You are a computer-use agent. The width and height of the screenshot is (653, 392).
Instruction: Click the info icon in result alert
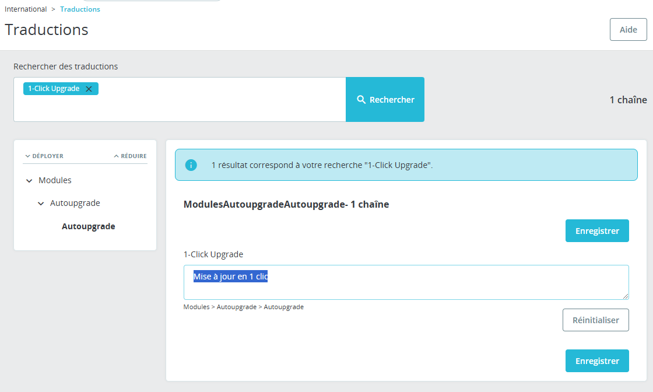tap(191, 165)
